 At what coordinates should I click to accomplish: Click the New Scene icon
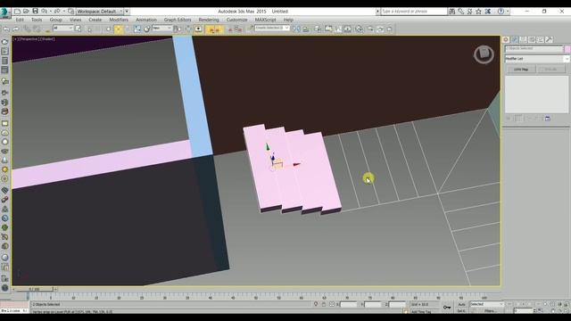pos(17,12)
